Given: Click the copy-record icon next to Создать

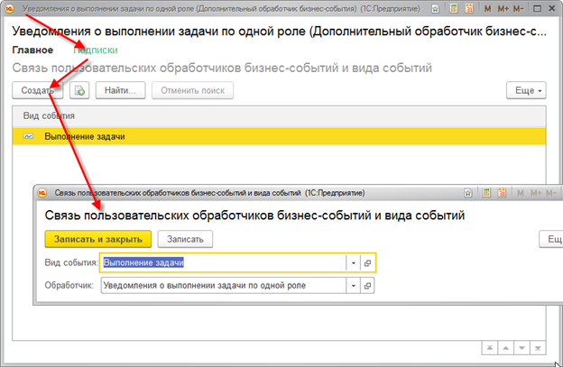Looking at the screenshot, I should pyautogui.click(x=79, y=91).
